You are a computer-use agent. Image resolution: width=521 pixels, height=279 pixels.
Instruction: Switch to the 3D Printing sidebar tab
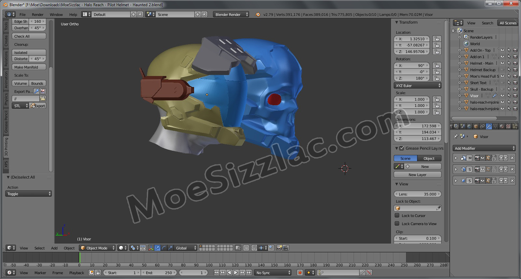pos(6,147)
